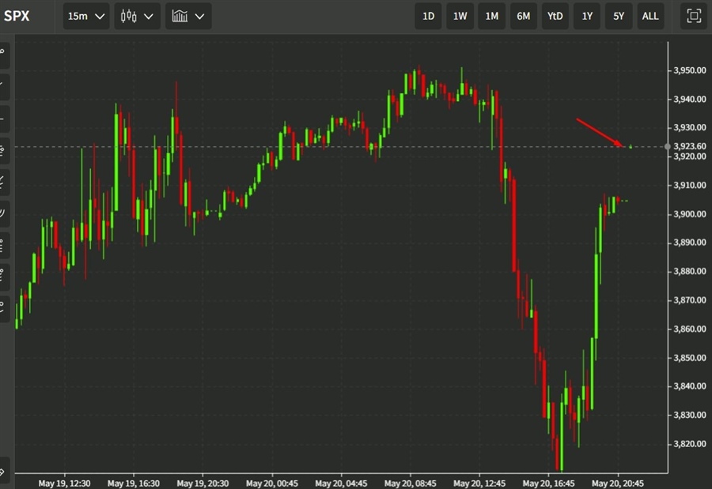The height and width of the screenshot is (489, 712).
Task: Open the 15m interval dropdown
Action: click(x=86, y=17)
